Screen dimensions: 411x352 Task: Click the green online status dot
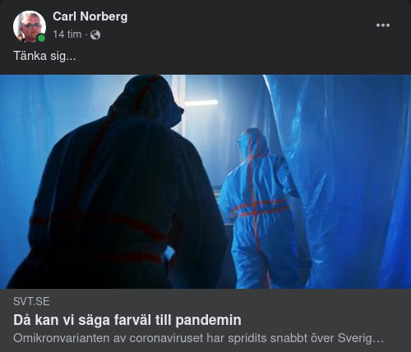coord(41,38)
